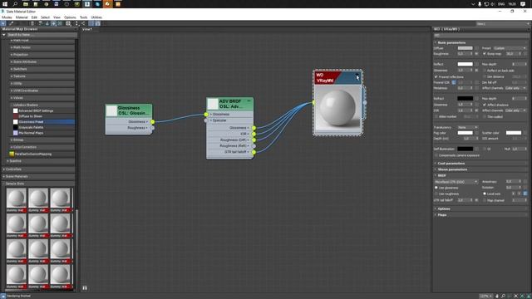Image resolution: width=532 pixels, height=299 pixels.
Task: Click the pause icon at view bottom-left
Action: (85, 288)
